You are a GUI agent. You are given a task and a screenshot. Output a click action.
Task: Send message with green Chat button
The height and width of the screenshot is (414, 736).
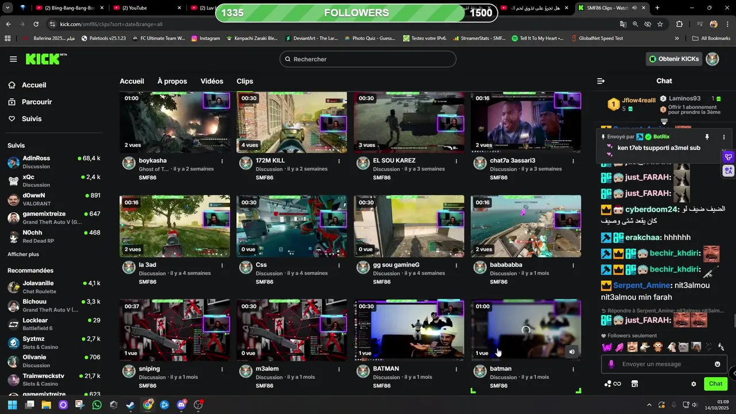[x=715, y=384]
